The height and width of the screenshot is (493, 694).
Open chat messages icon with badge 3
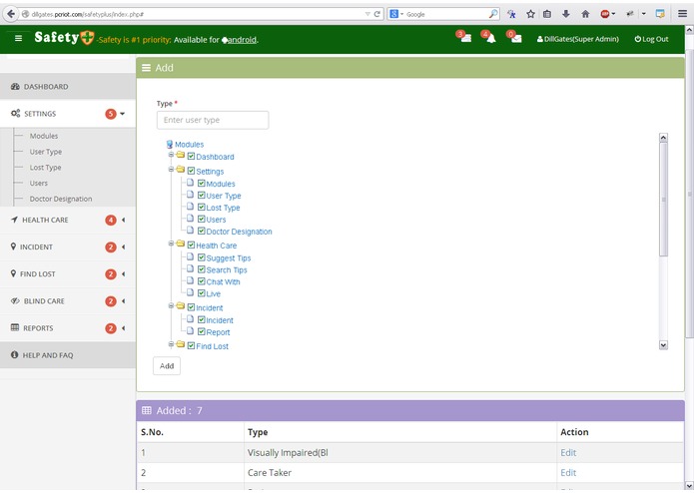click(464, 37)
